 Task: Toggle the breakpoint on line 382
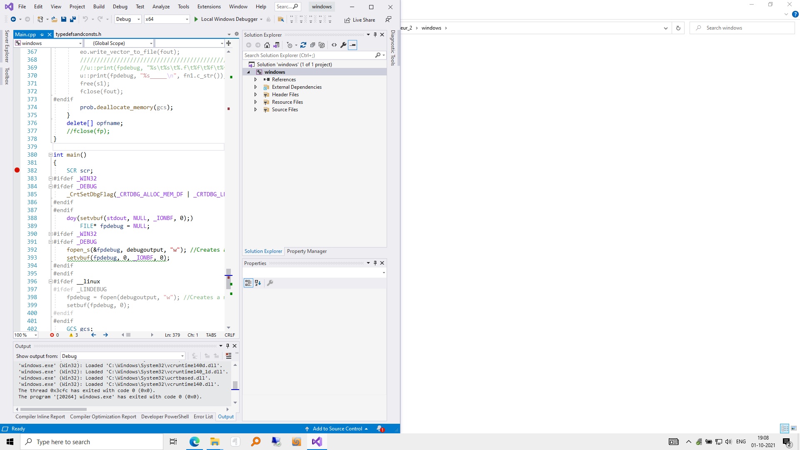(x=17, y=170)
